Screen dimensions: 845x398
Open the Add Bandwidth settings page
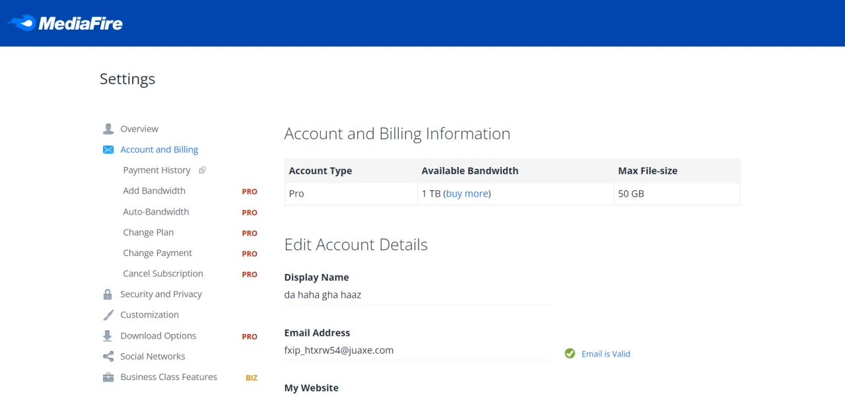154,191
